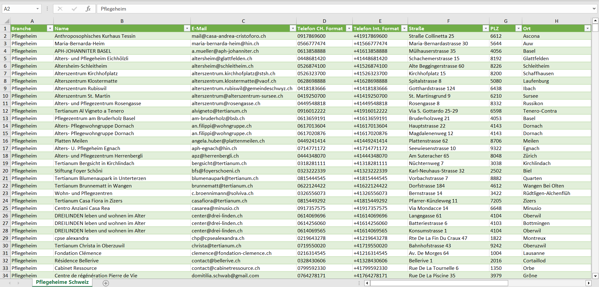The width and height of the screenshot is (599, 287).
Task: Click cell 'Fondation Clémence'
Action: coord(122,253)
